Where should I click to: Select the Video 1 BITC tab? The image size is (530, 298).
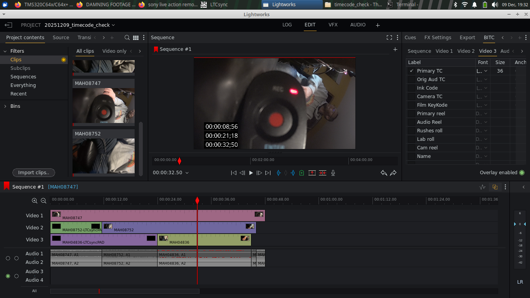pos(444,51)
